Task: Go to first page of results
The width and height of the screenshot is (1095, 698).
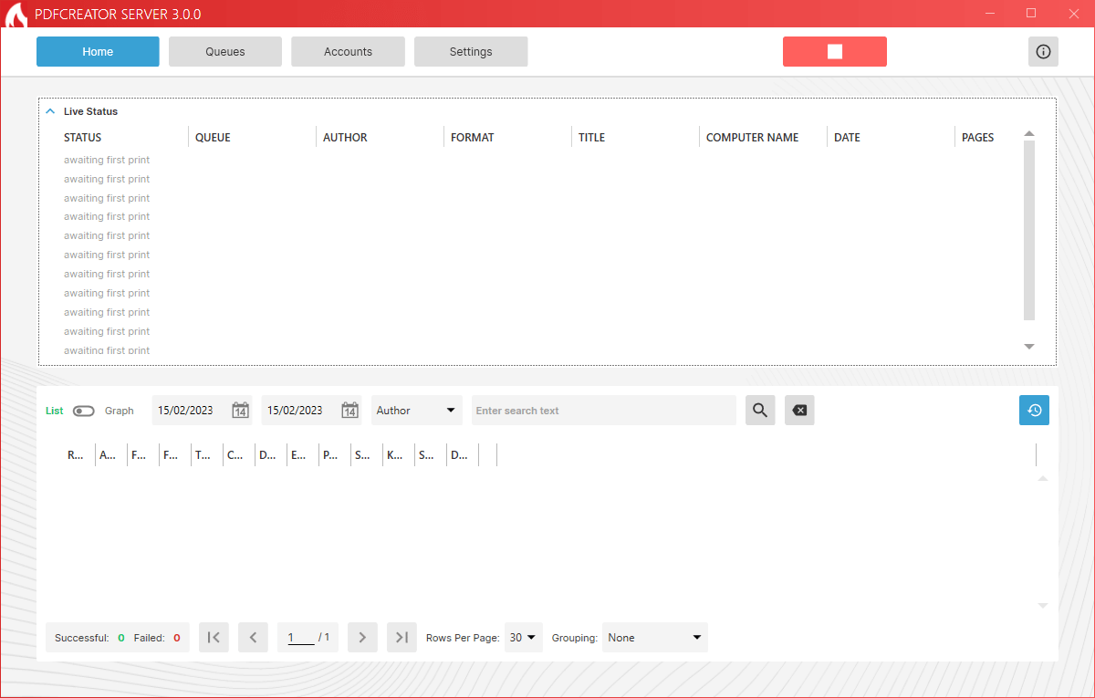Action: point(214,637)
